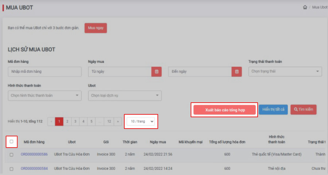Click the Tìm kiếm search button
328x175 pixels.
[x=303, y=110]
